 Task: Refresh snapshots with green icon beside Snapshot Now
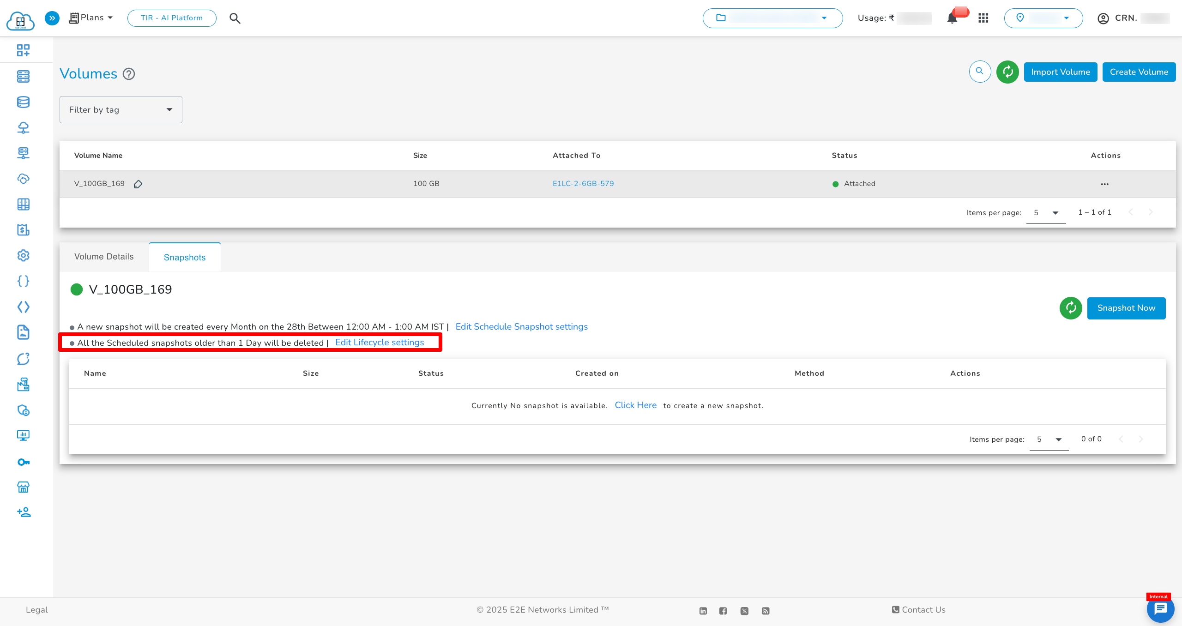1071,308
